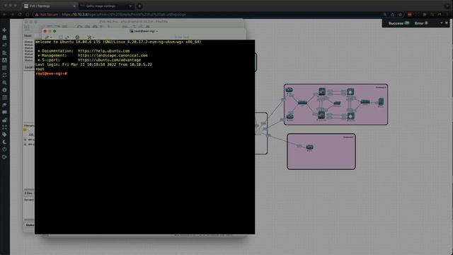
Task: Click root@eve-ng:~# prompt line
Action: pos(51,74)
